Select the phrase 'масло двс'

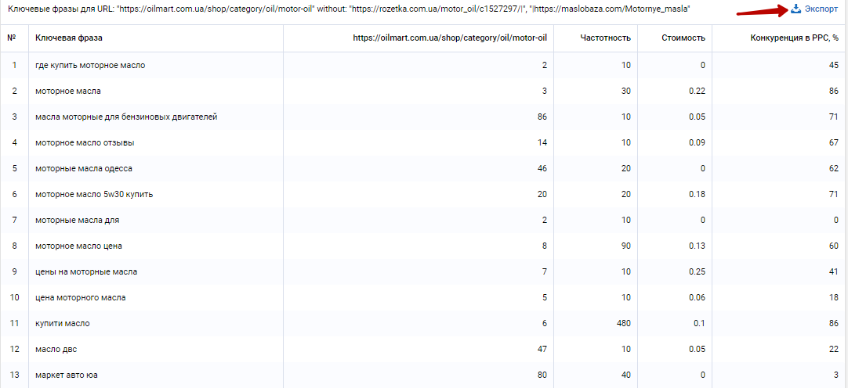pyautogui.click(x=56, y=349)
